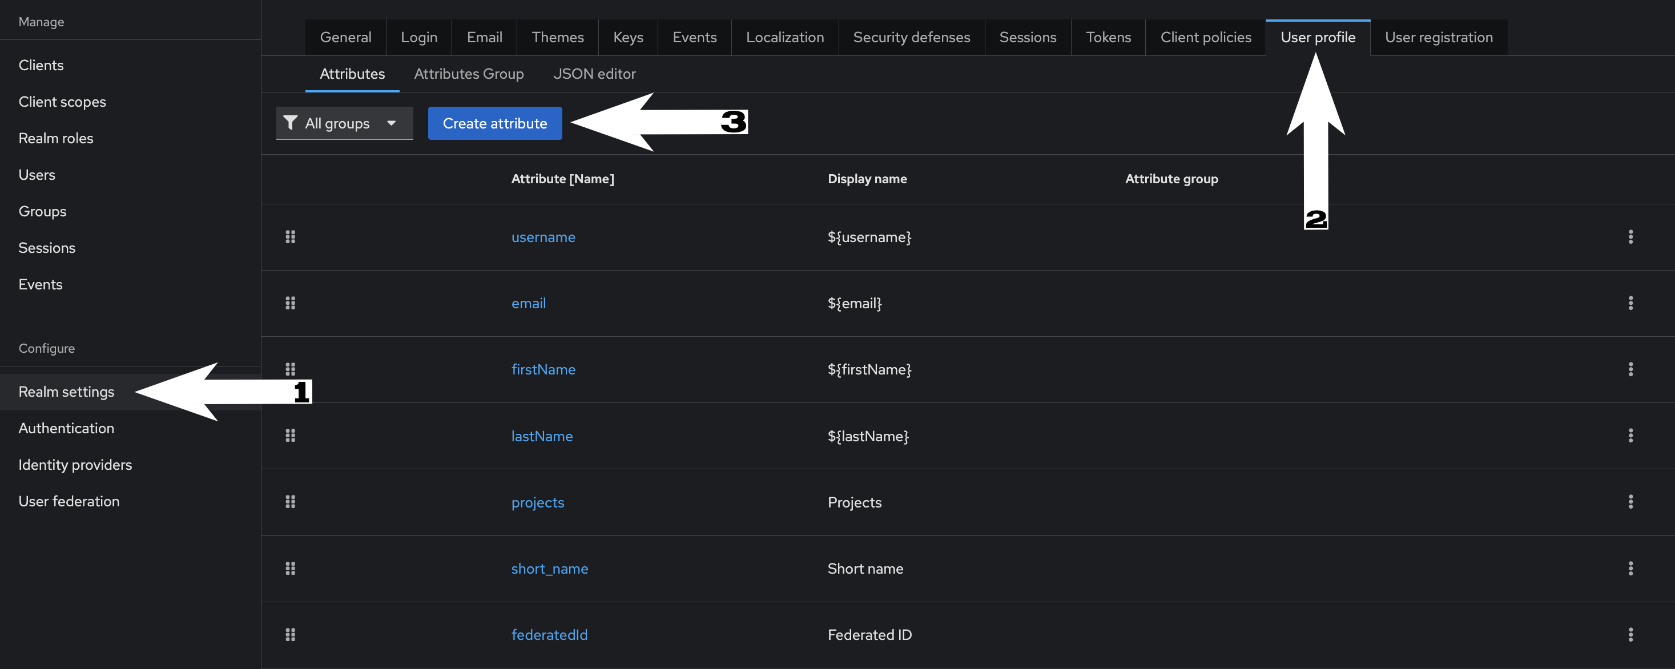Open the User registration tab
This screenshot has height=669, width=1675.
[x=1438, y=37]
